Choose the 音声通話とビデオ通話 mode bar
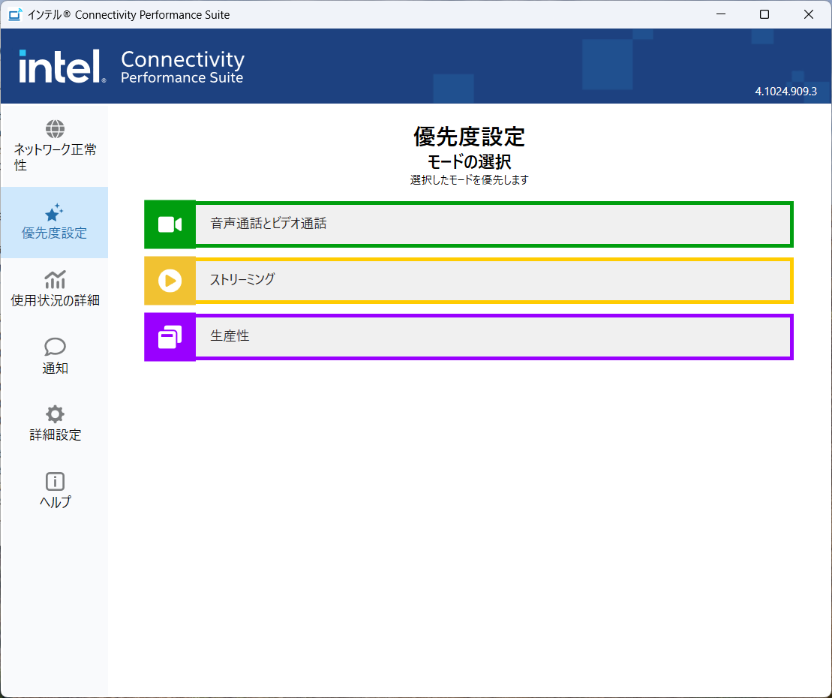 [493, 224]
